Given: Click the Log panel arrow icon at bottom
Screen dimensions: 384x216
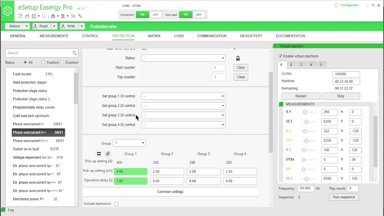Looking at the screenshot, I should point(3,210).
